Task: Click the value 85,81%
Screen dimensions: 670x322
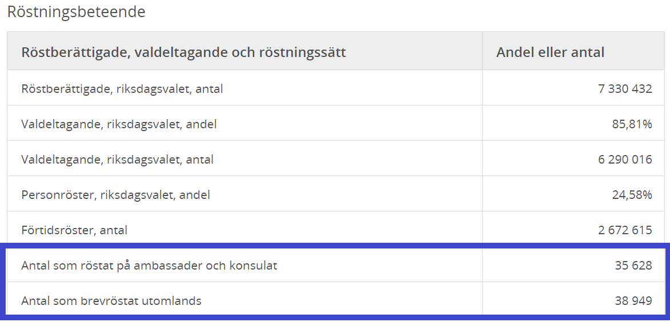Action: pos(632,125)
